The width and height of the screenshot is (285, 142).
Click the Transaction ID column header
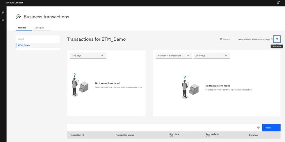(x=77, y=135)
